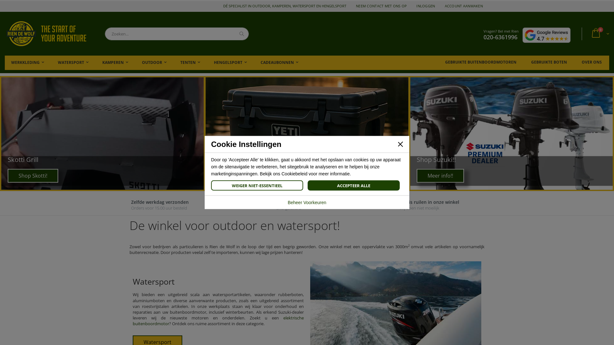Click the Skotti Grill banner title
Screen dimensions: 614x345
(x=23, y=160)
